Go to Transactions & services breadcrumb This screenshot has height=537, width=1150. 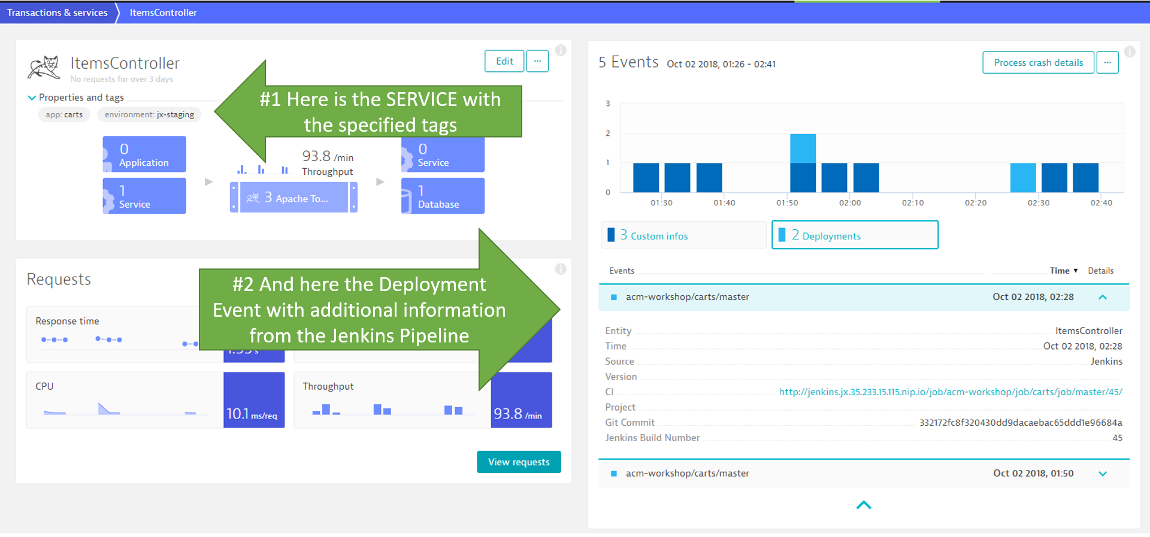click(57, 13)
